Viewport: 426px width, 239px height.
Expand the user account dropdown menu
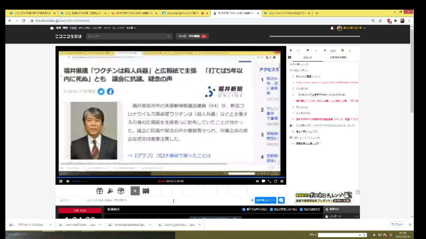point(364,28)
